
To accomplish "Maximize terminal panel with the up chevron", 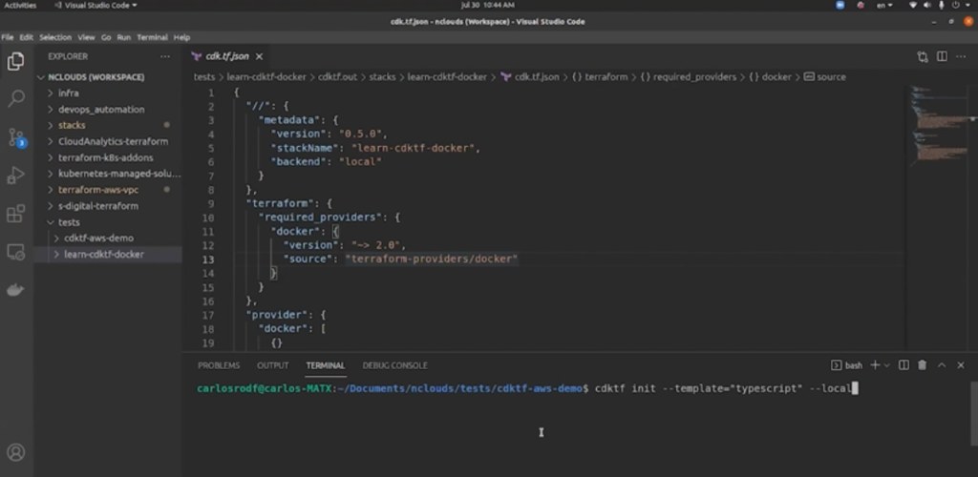I will pyautogui.click(x=942, y=365).
